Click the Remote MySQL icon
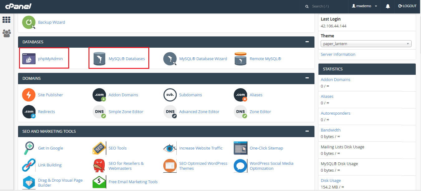 click(241, 59)
